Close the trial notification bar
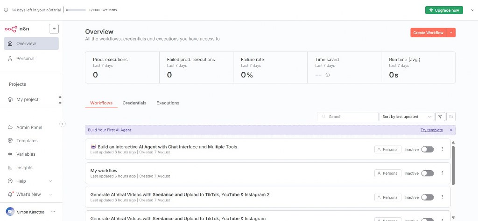The height and width of the screenshot is (221, 478). [472, 10]
